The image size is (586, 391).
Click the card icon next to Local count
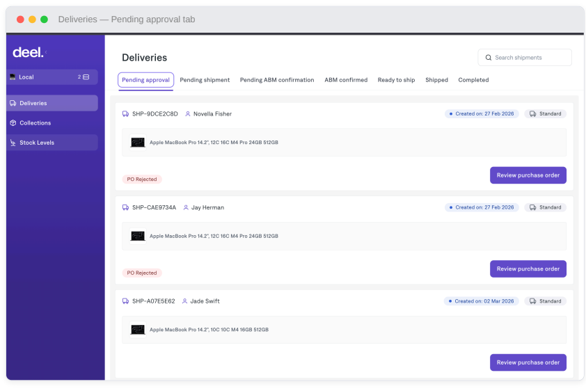click(x=86, y=77)
